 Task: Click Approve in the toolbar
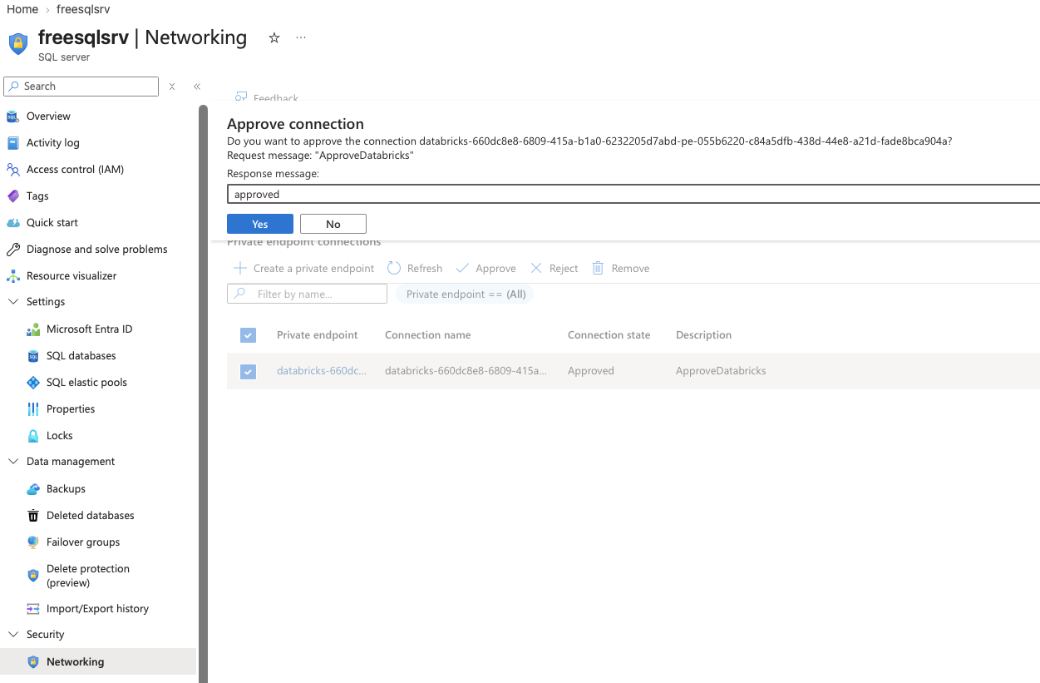486,269
